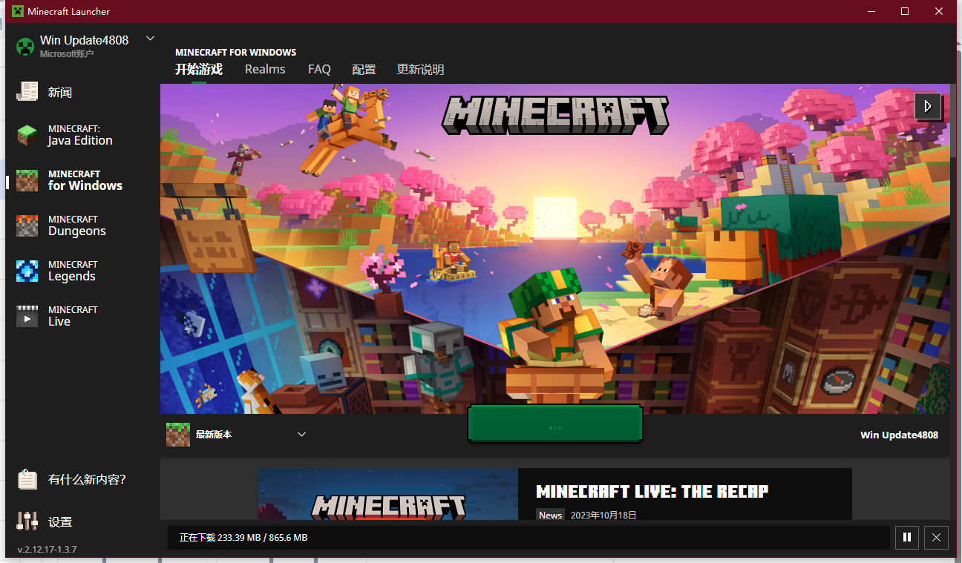Open the Minecraft Live clapperboard icon

click(x=27, y=316)
